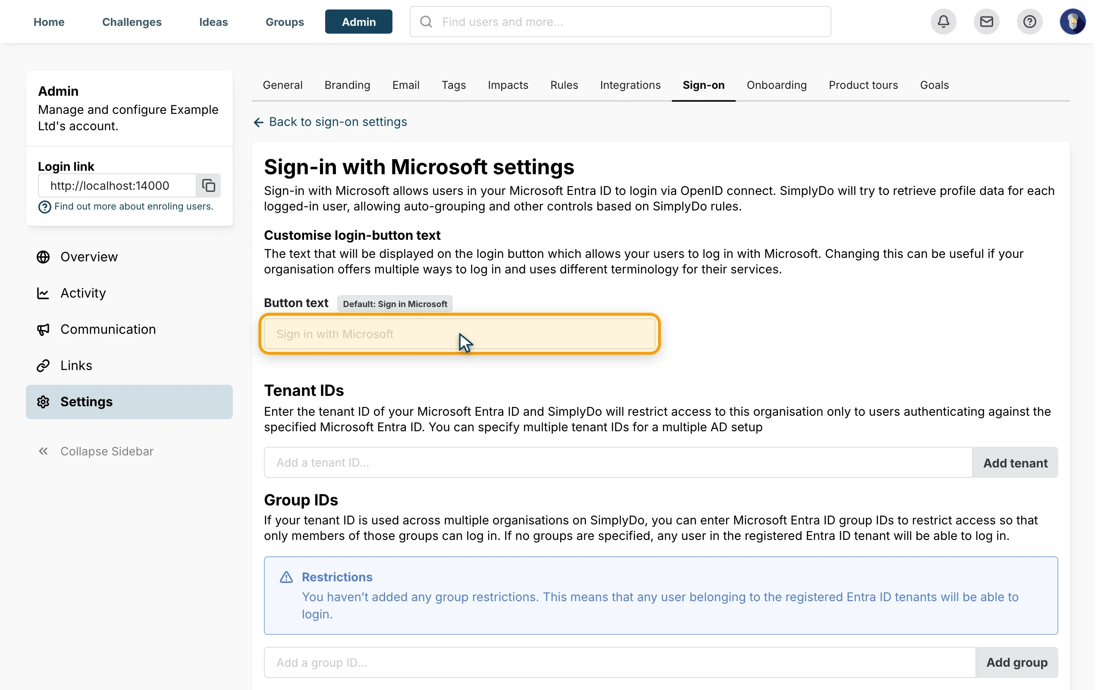Image resolution: width=1104 pixels, height=690 pixels.
Task: Click the Add tenant button
Action: pyautogui.click(x=1015, y=463)
